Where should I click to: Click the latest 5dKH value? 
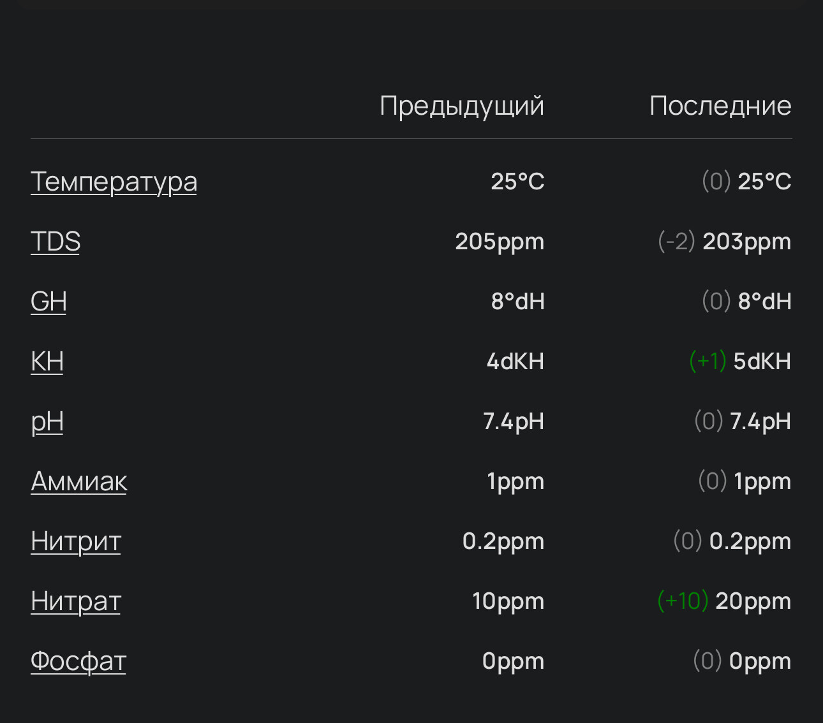(x=762, y=361)
